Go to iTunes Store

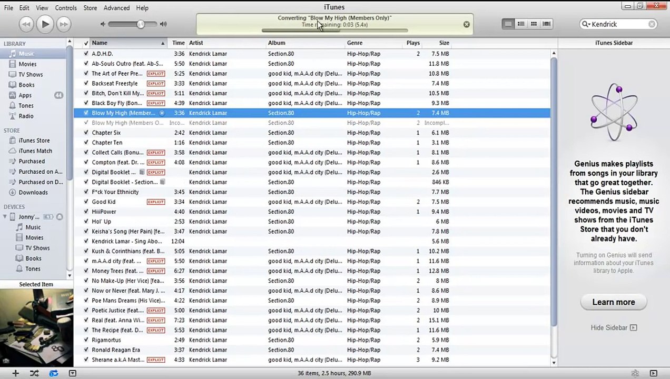click(x=34, y=141)
